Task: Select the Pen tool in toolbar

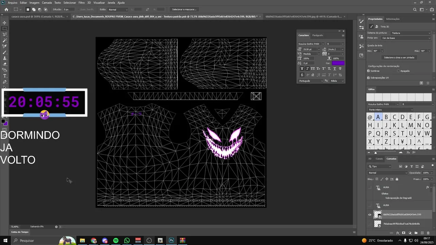Action: tap(5, 82)
